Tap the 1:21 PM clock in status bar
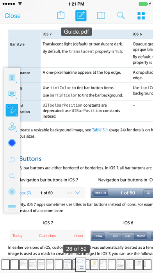Image resolution: width=153 pixels, height=273 pixels. [x=76, y=4]
